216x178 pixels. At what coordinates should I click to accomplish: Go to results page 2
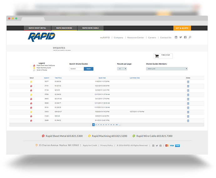click(x=96, y=125)
